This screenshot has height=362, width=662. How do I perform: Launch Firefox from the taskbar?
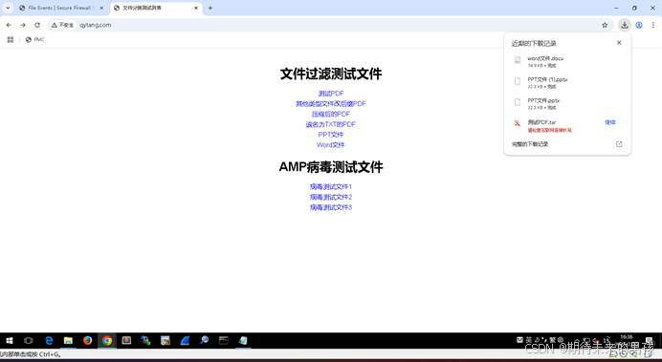pos(87,340)
